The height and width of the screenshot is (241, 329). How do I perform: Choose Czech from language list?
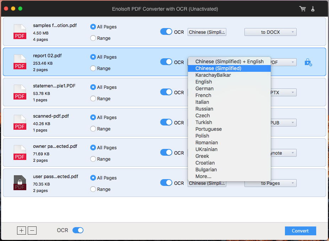(229, 116)
